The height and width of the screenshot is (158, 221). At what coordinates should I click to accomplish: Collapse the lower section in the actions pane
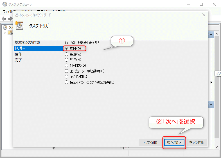(211, 105)
